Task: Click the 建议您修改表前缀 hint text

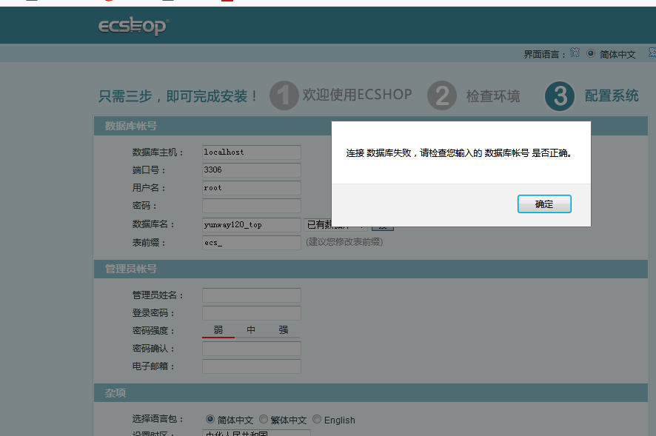Action: (344, 242)
